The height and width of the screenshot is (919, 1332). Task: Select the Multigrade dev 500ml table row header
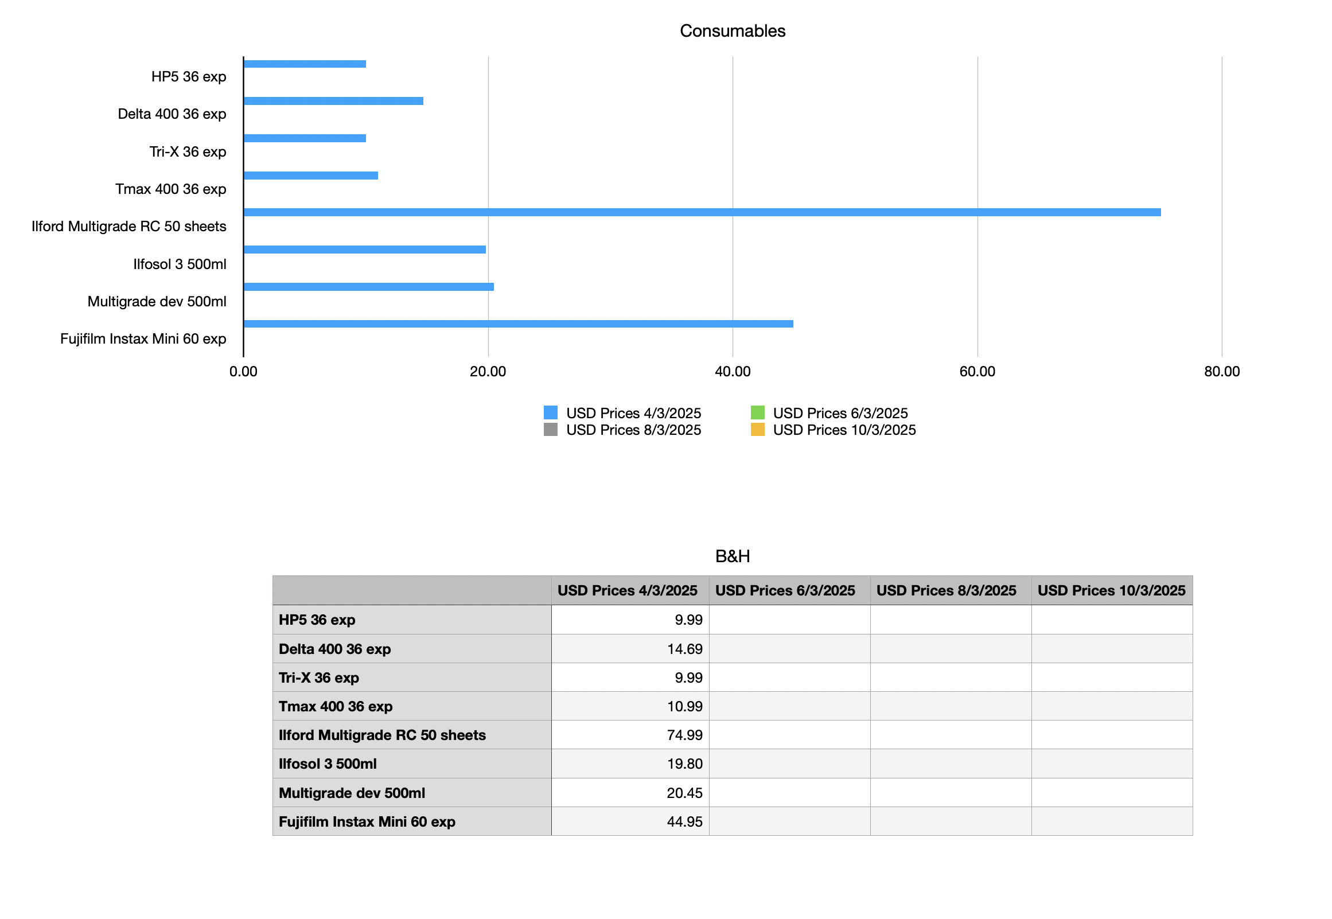coord(412,793)
